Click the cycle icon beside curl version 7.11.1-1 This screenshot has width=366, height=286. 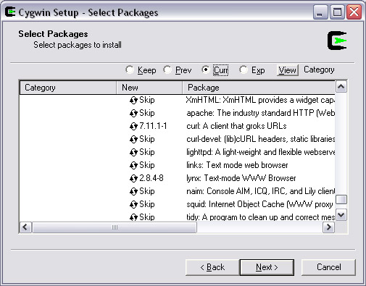(133, 126)
